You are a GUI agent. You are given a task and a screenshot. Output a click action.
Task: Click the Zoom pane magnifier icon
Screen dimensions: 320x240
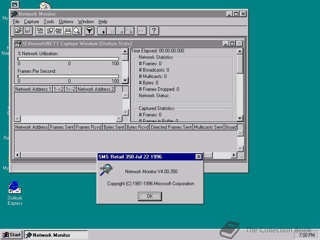(x=77, y=31)
